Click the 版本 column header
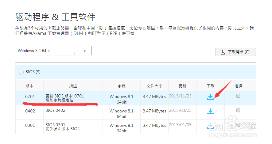The width and height of the screenshot is (272, 144). [x=29, y=86]
